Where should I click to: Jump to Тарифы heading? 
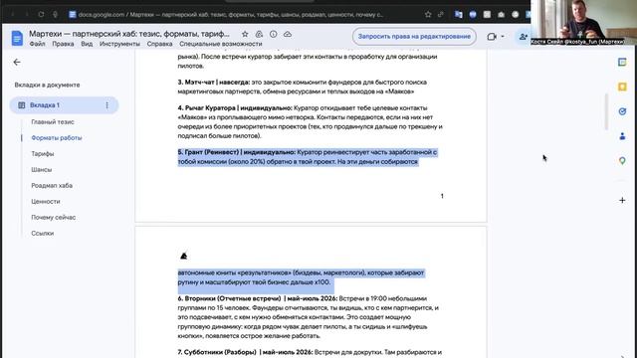click(43, 154)
